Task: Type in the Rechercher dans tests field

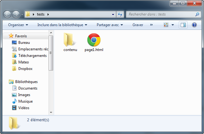Action: pyautogui.click(x=160, y=14)
